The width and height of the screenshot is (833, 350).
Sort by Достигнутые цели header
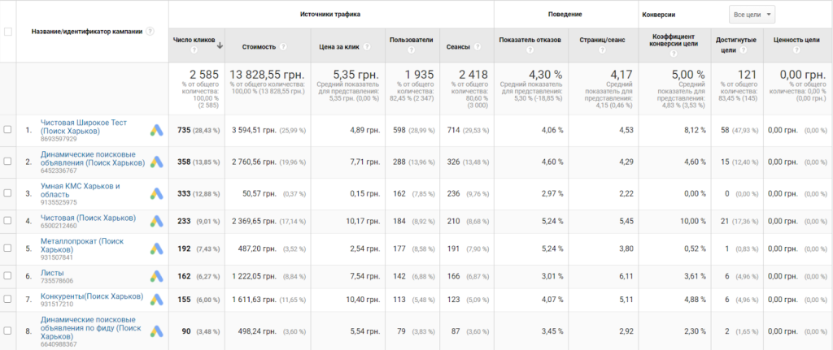click(735, 45)
